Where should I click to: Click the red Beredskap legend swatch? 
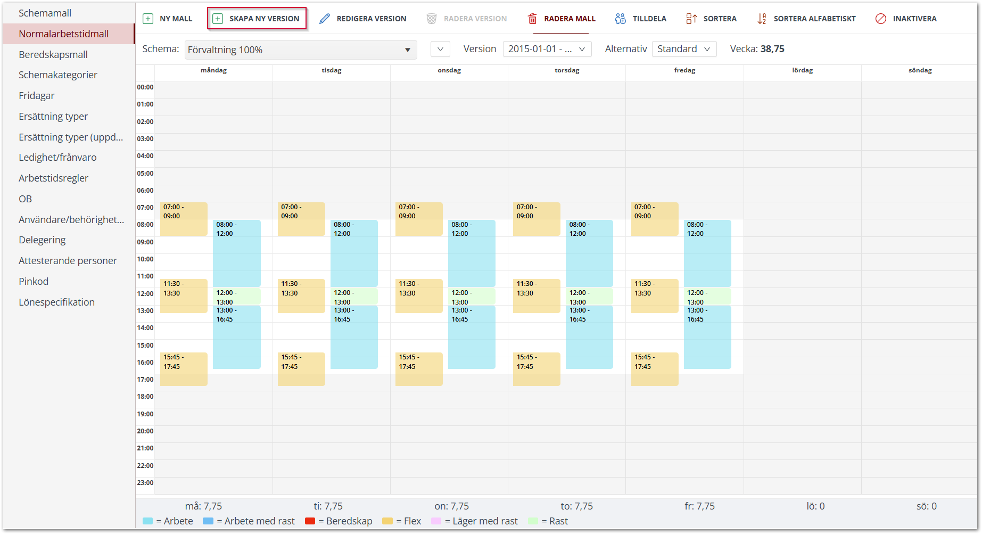310,521
